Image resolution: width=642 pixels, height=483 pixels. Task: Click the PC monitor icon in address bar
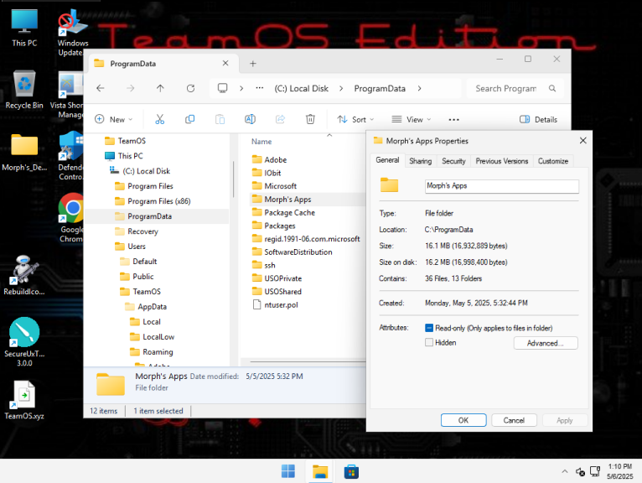point(222,88)
